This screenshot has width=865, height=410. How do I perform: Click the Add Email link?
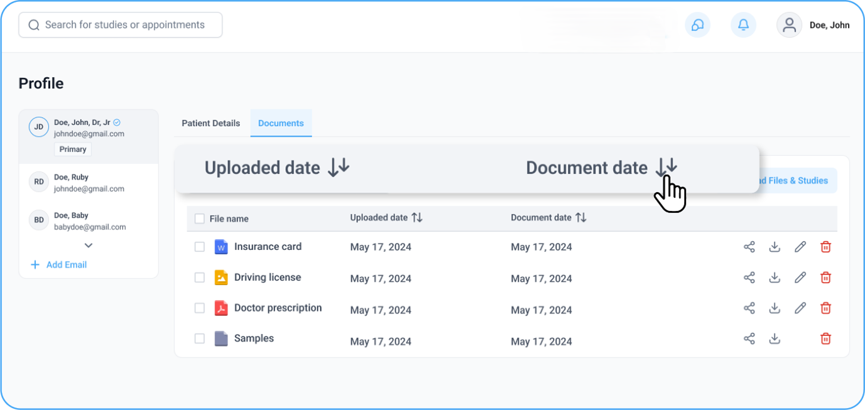pos(66,265)
